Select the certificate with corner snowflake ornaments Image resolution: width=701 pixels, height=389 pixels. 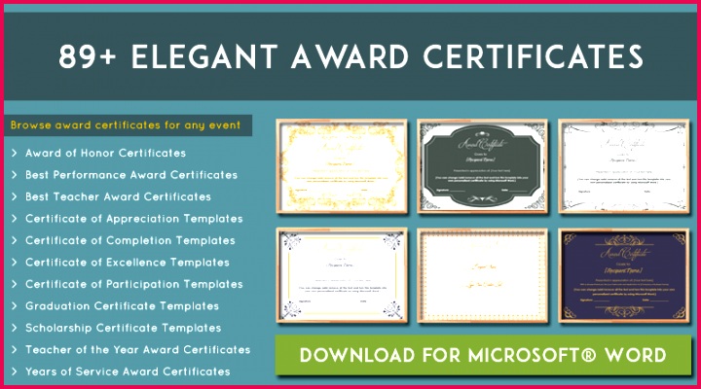[342, 275]
